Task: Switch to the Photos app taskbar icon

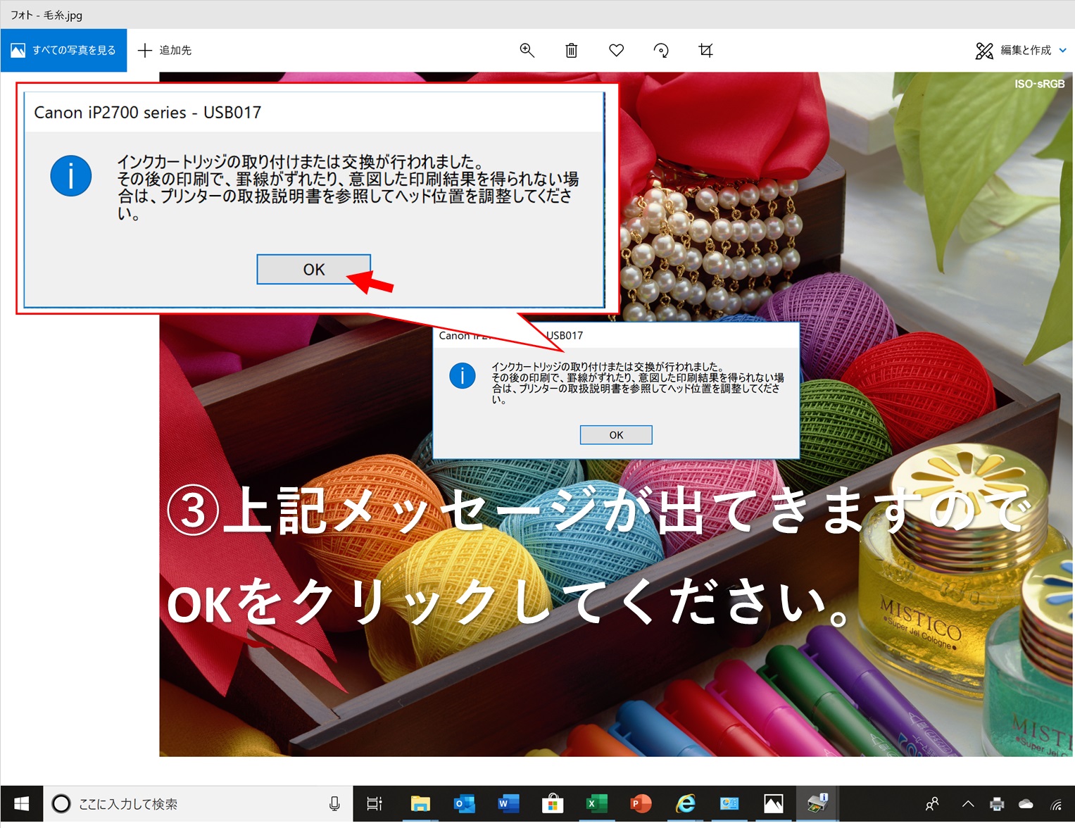Action: 774,803
